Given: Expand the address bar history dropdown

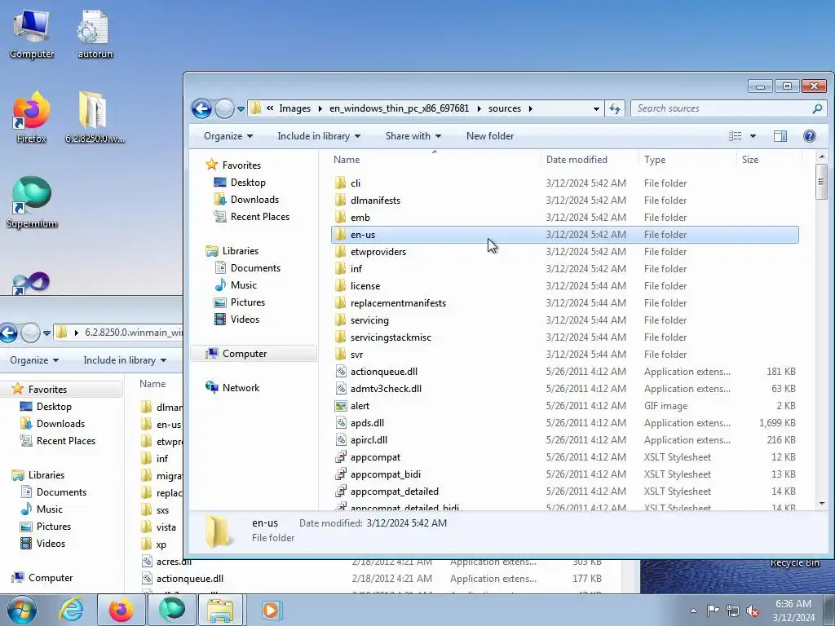Looking at the screenshot, I should 596,108.
